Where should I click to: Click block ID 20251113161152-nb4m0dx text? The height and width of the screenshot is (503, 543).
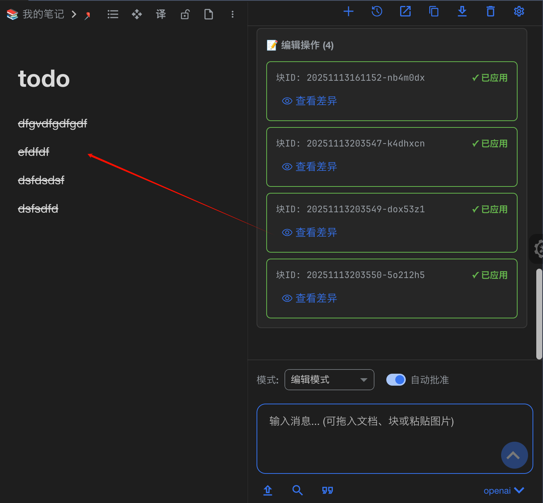350,78
